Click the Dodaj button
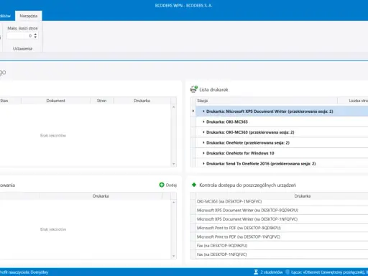Image resolution: width=368 pixels, height=276 pixels. click(x=168, y=185)
